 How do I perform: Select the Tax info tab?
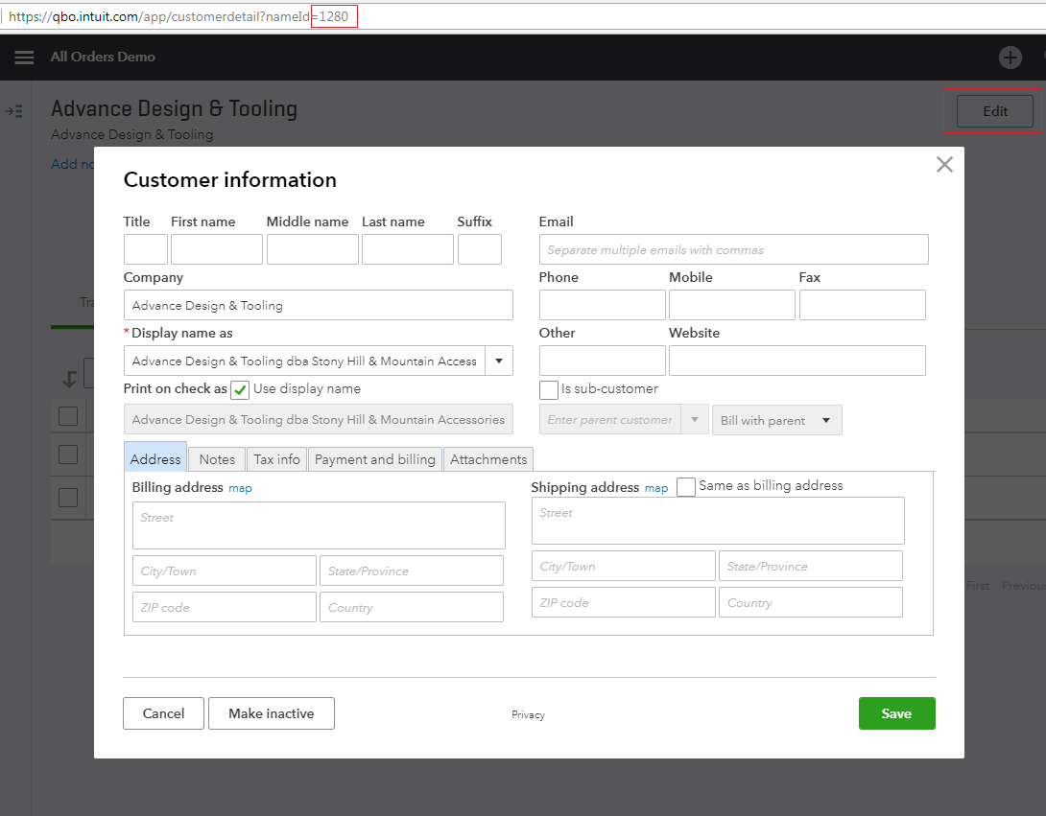[276, 459]
